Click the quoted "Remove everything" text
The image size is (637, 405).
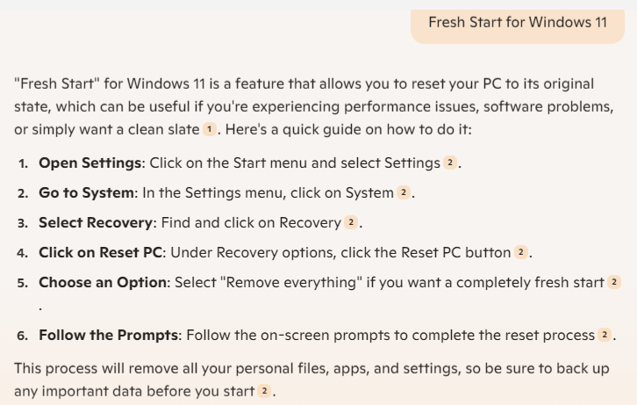pos(291,283)
